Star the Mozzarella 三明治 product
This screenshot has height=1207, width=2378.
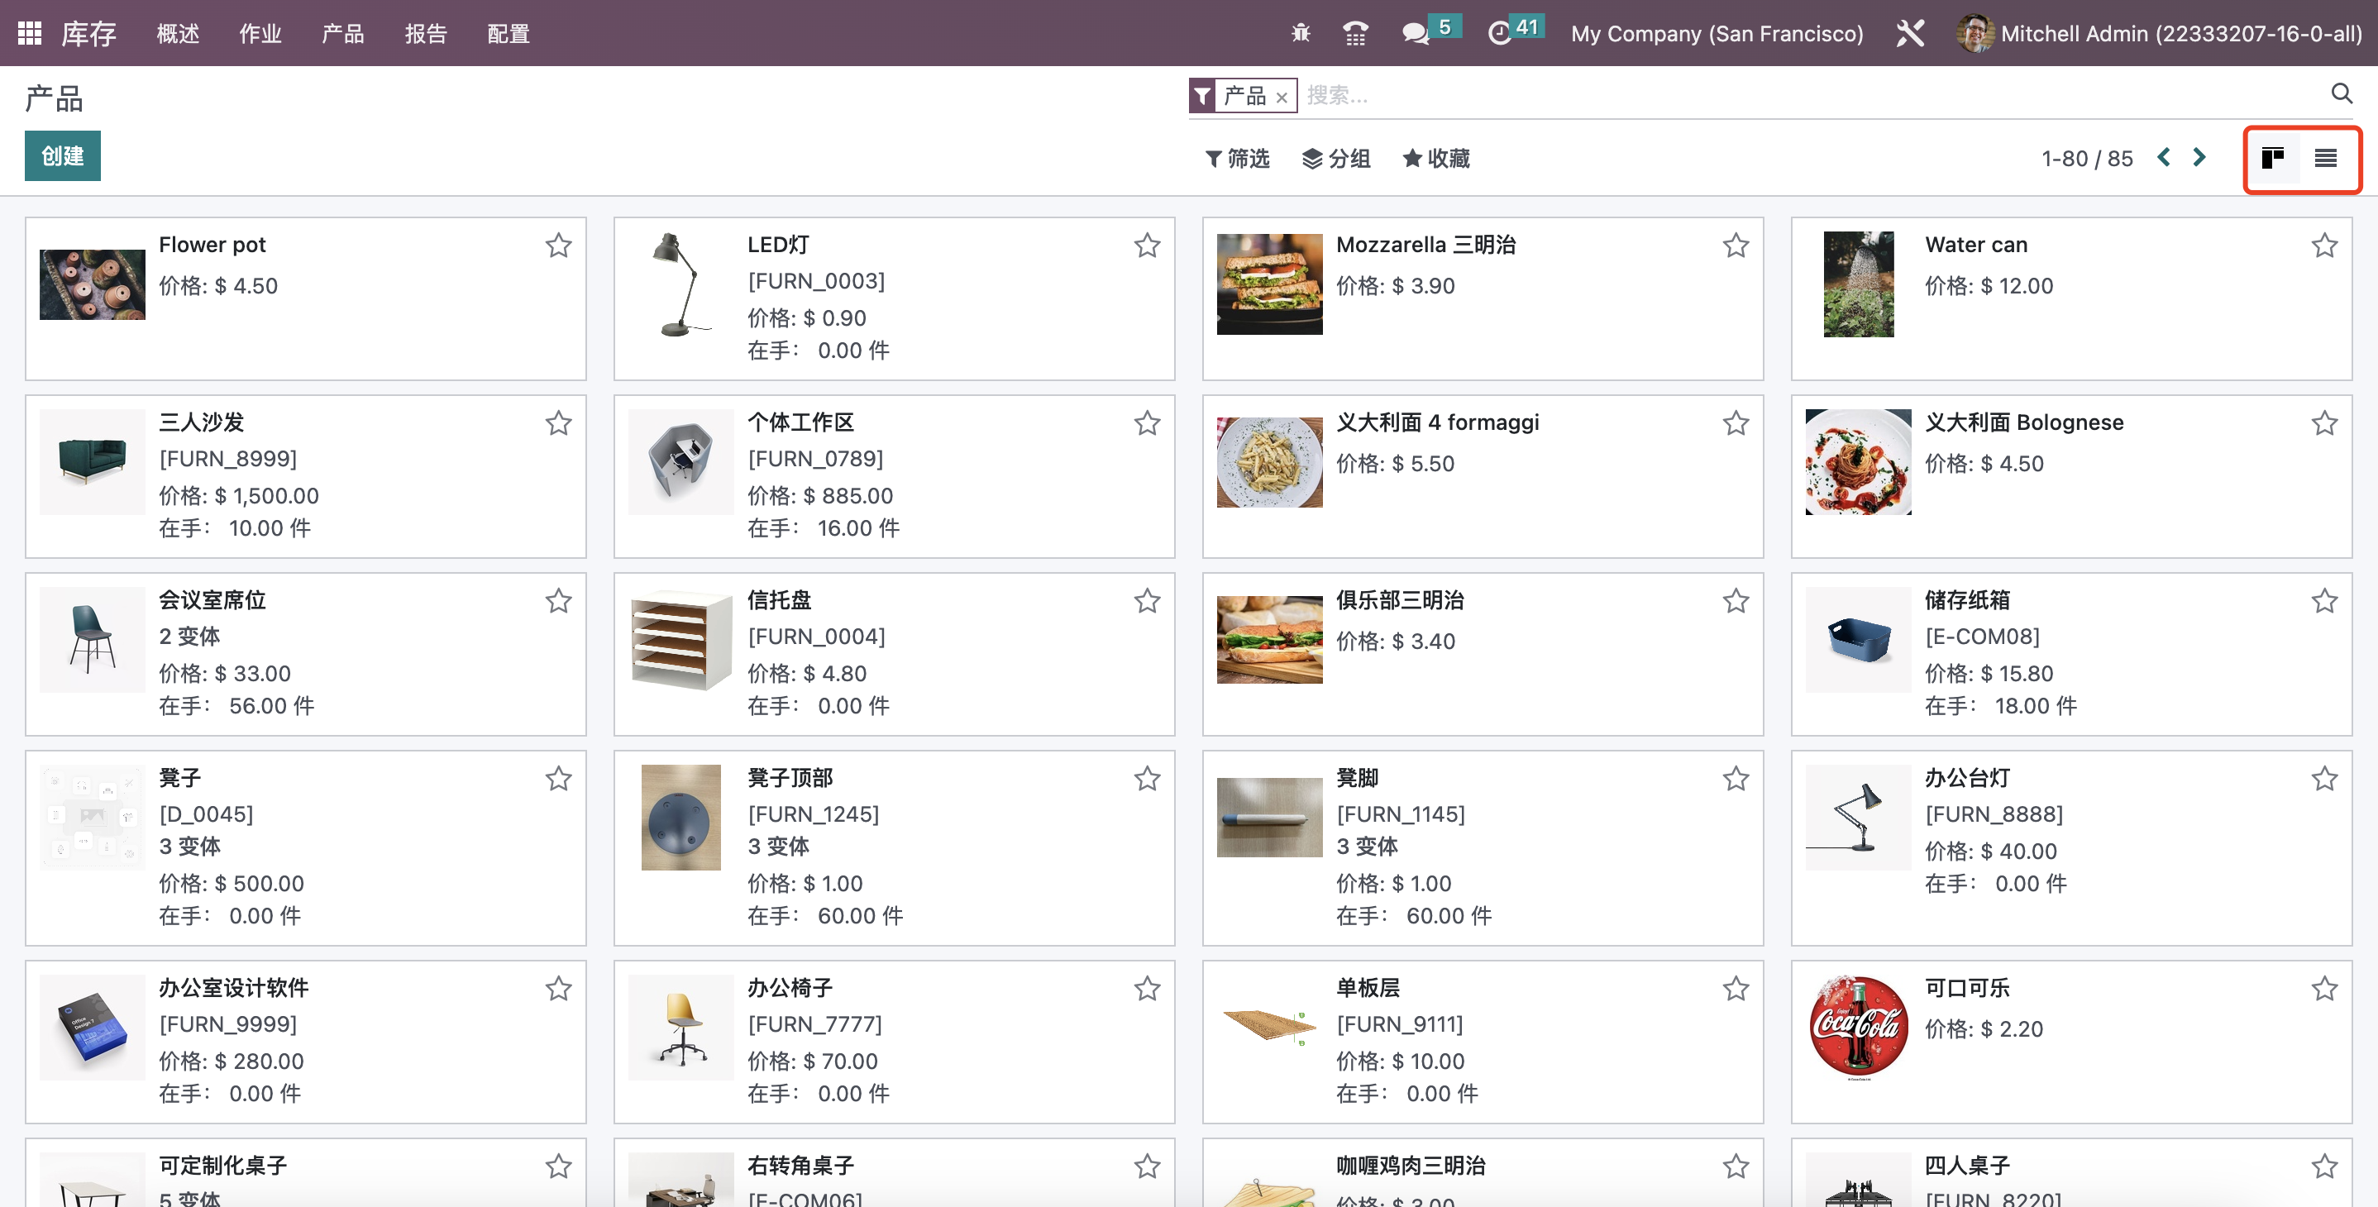point(1736,246)
